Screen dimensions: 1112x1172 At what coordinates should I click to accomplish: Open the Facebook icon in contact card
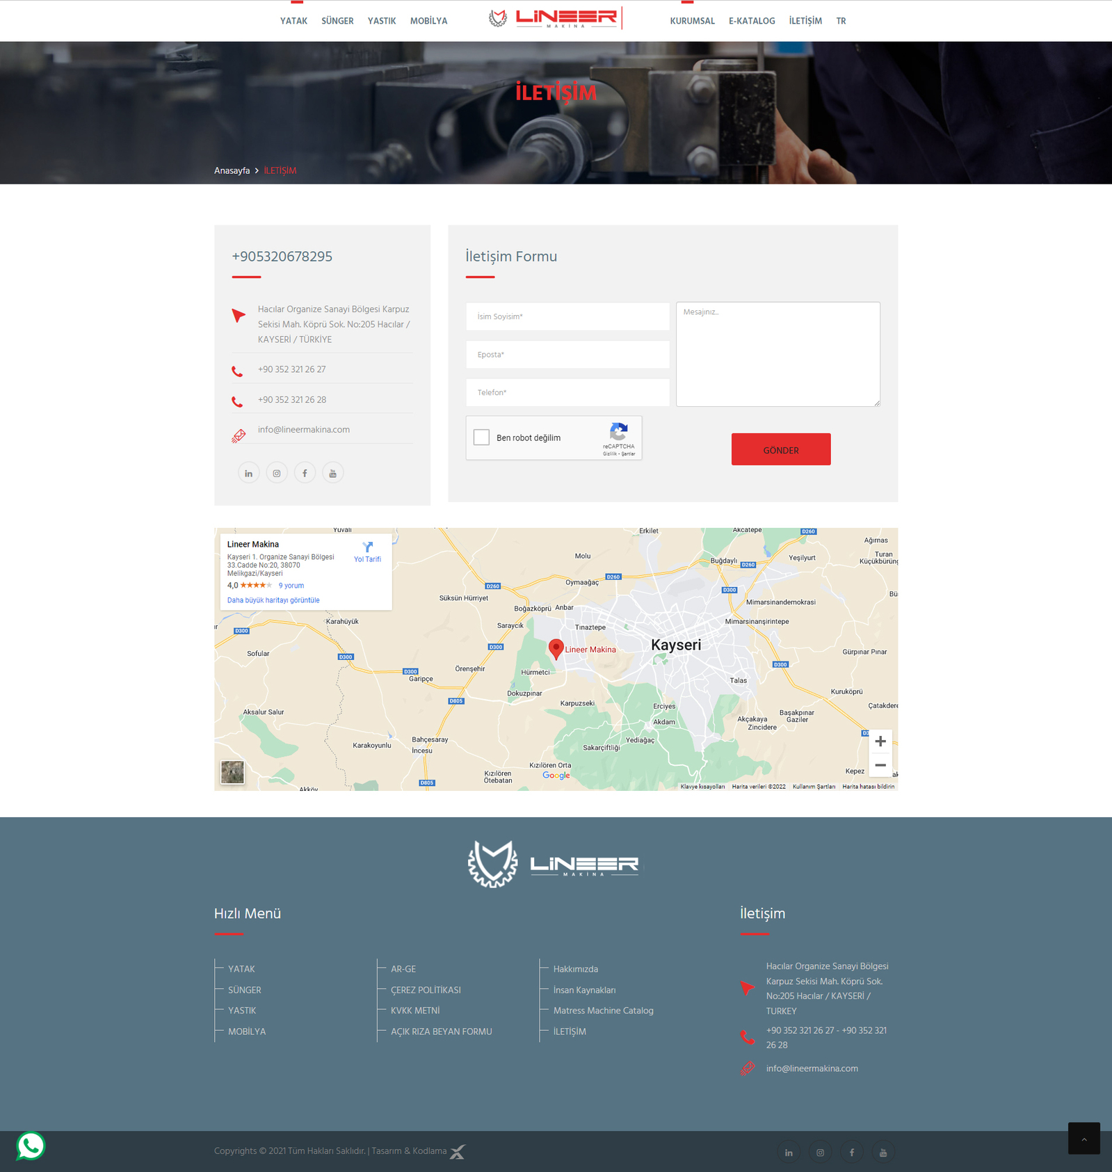pyautogui.click(x=305, y=473)
